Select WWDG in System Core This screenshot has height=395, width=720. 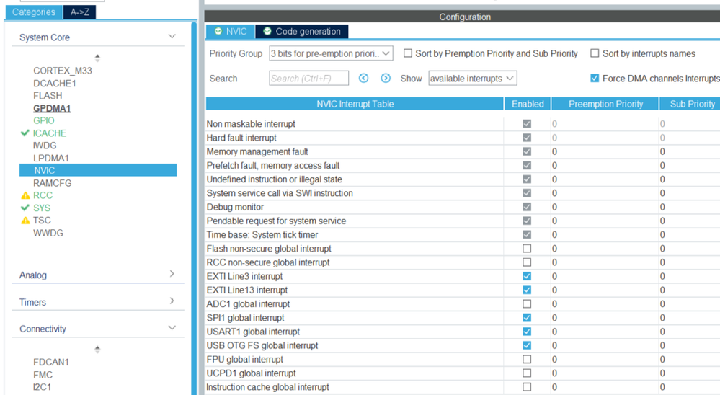point(48,233)
